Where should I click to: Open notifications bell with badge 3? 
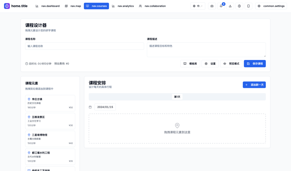(221, 6)
